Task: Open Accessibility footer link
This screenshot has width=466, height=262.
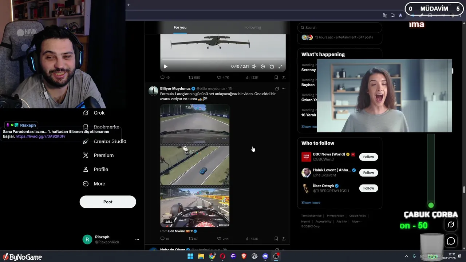Action: (323, 222)
